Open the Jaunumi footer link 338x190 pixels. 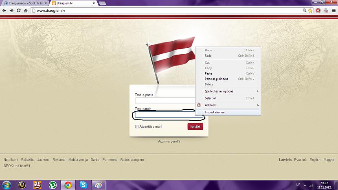pos(43,159)
